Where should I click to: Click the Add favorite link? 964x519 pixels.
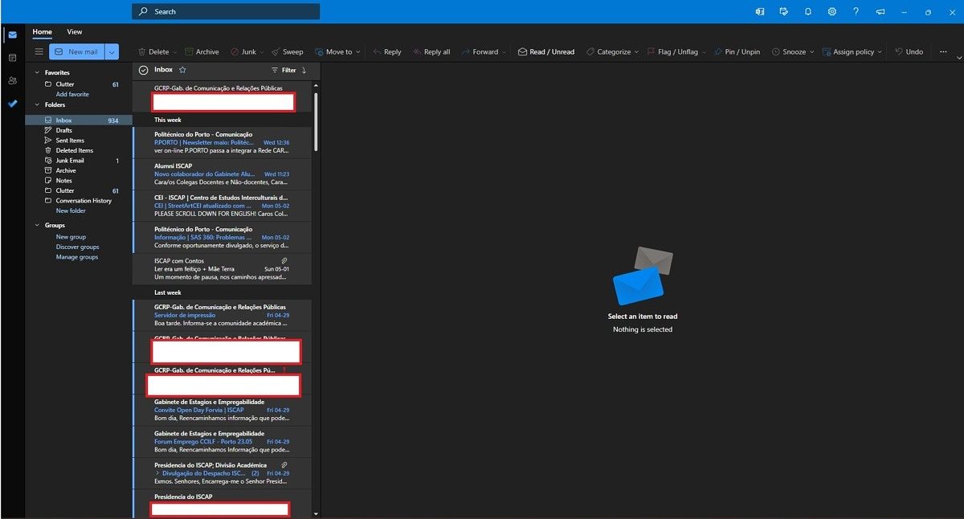[71, 94]
